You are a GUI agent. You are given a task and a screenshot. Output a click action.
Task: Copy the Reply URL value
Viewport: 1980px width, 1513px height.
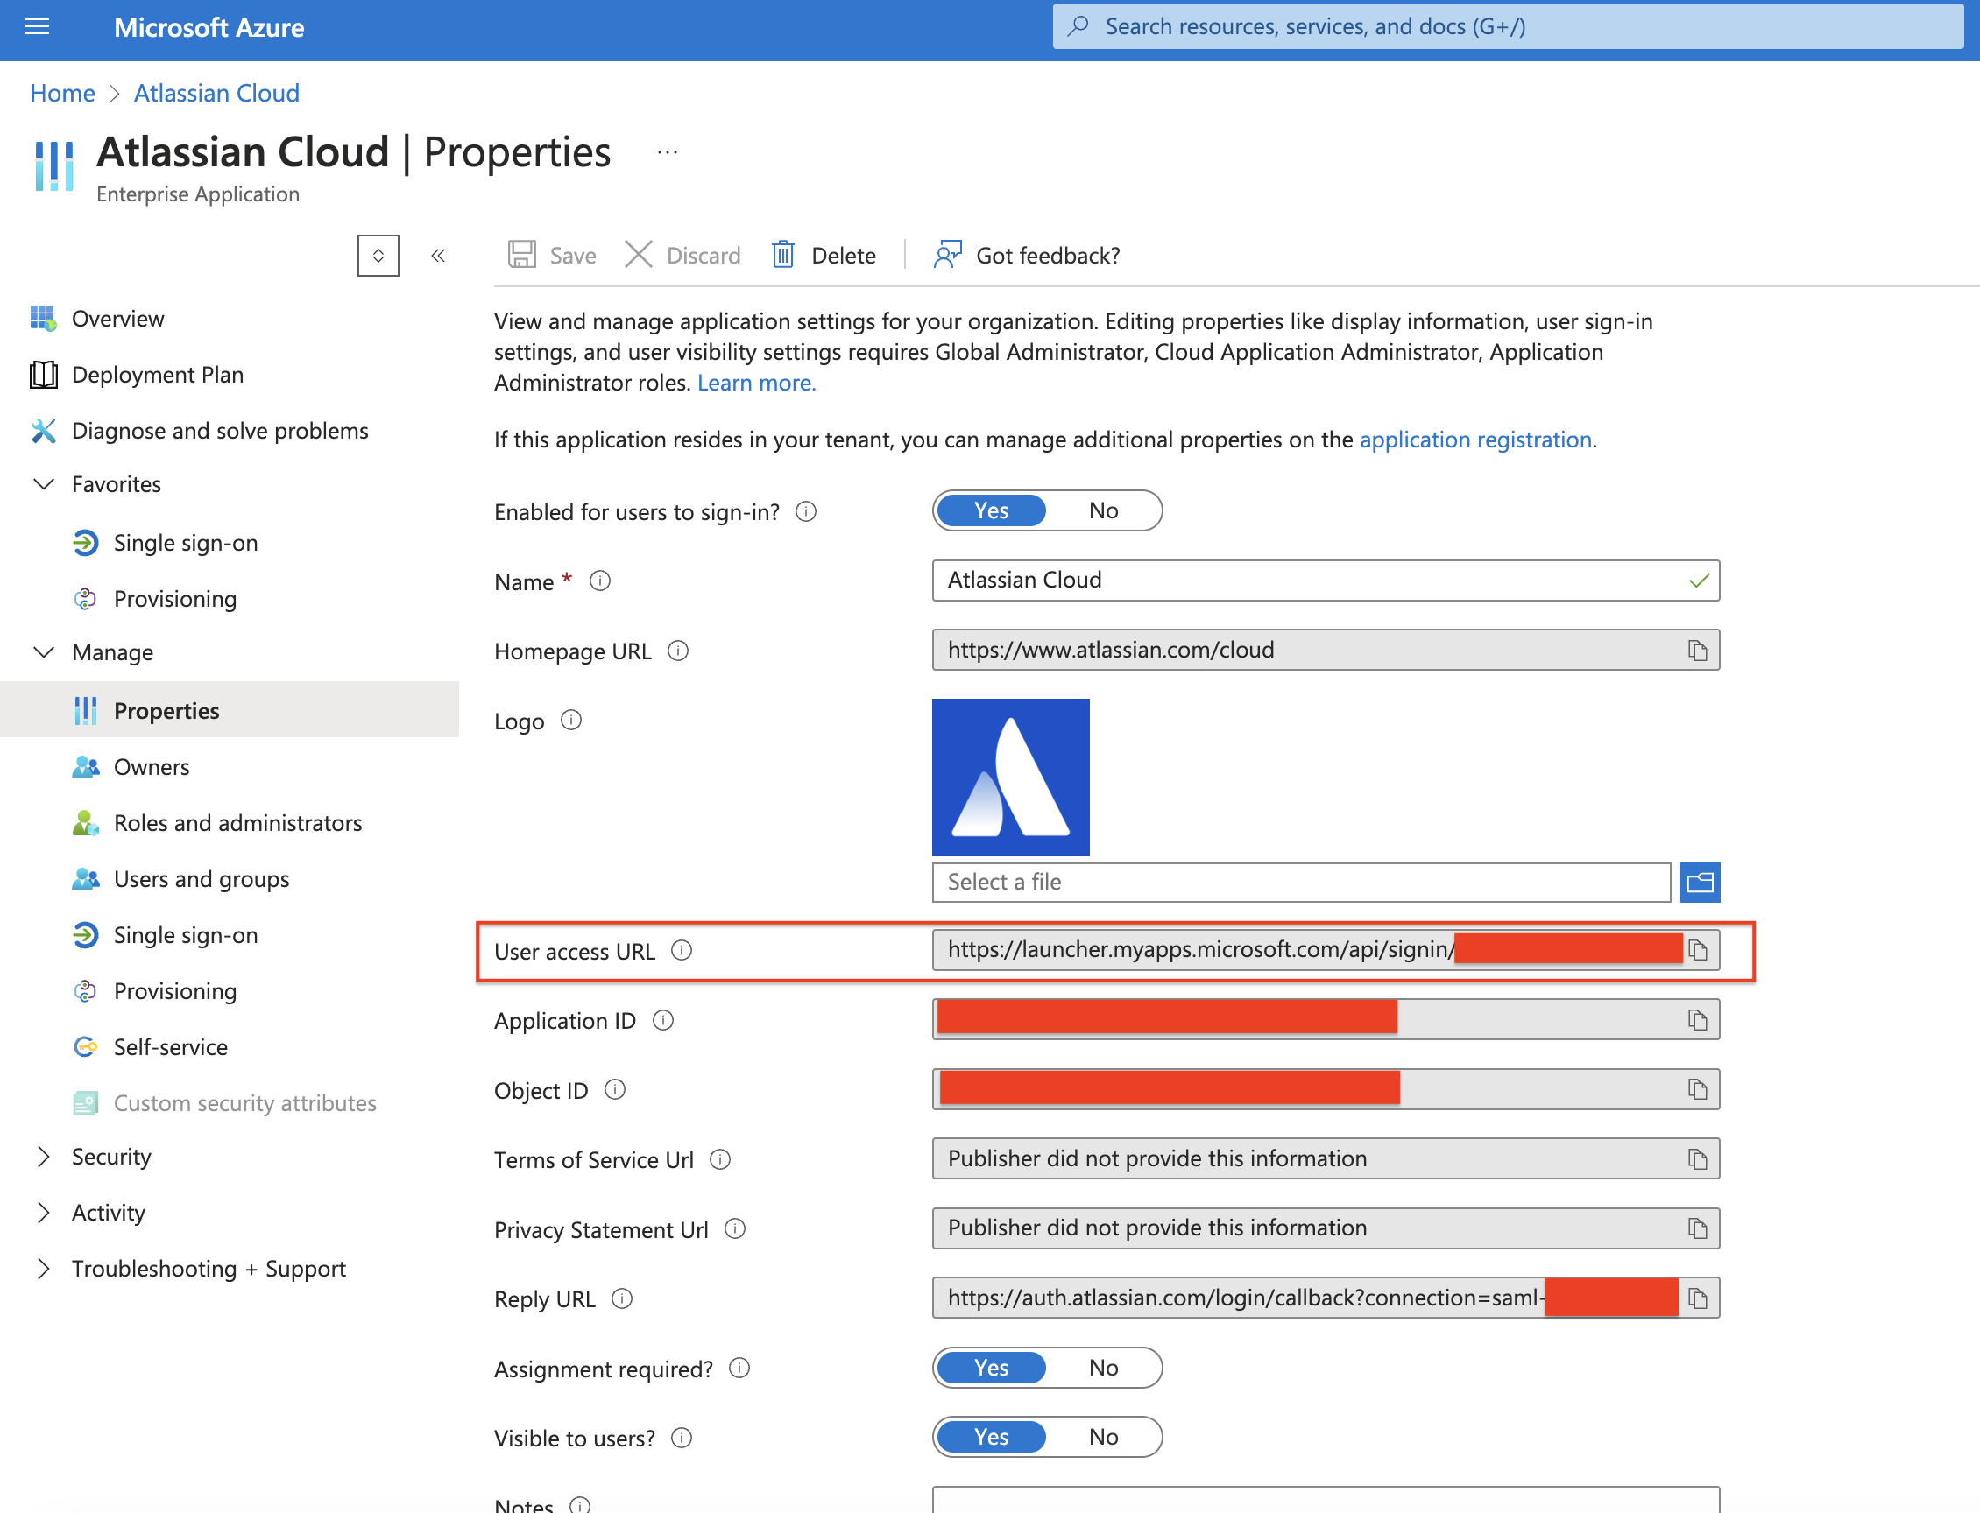coord(1697,1298)
